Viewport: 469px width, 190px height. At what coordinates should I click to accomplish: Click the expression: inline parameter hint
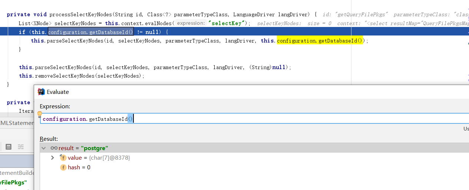click(x=191, y=23)
